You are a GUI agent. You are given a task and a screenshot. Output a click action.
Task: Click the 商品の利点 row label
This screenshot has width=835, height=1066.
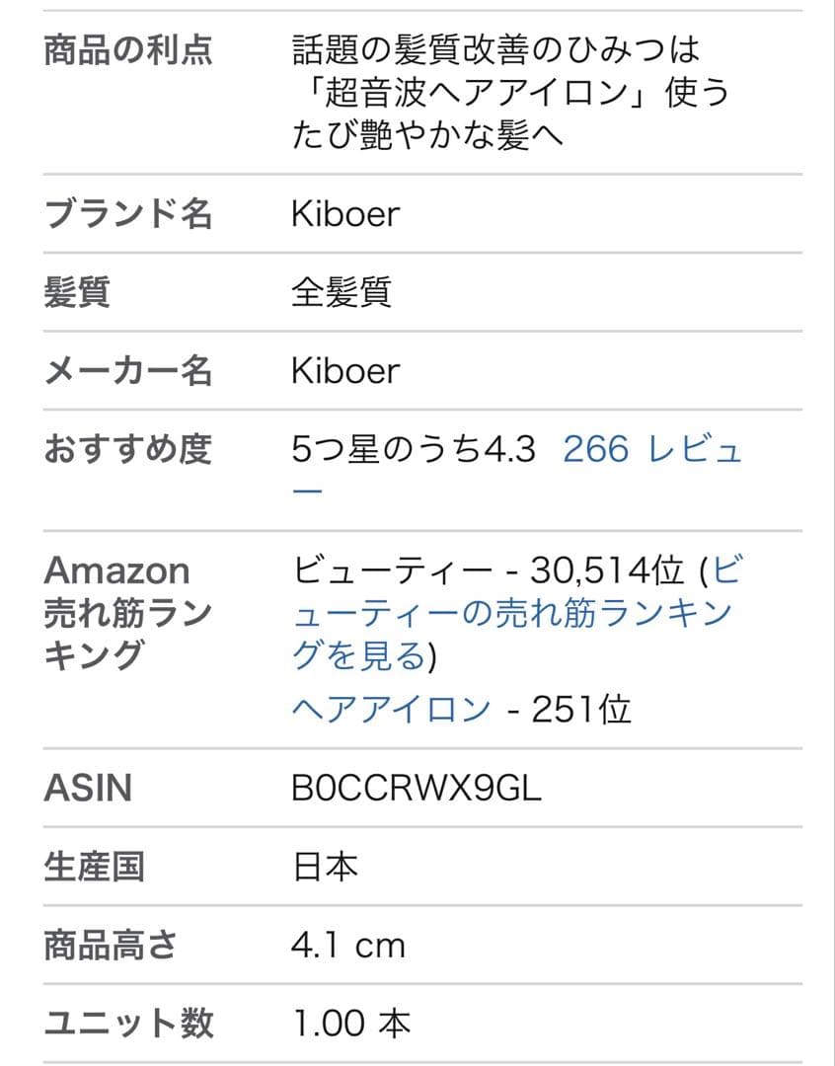pos(128,49)
